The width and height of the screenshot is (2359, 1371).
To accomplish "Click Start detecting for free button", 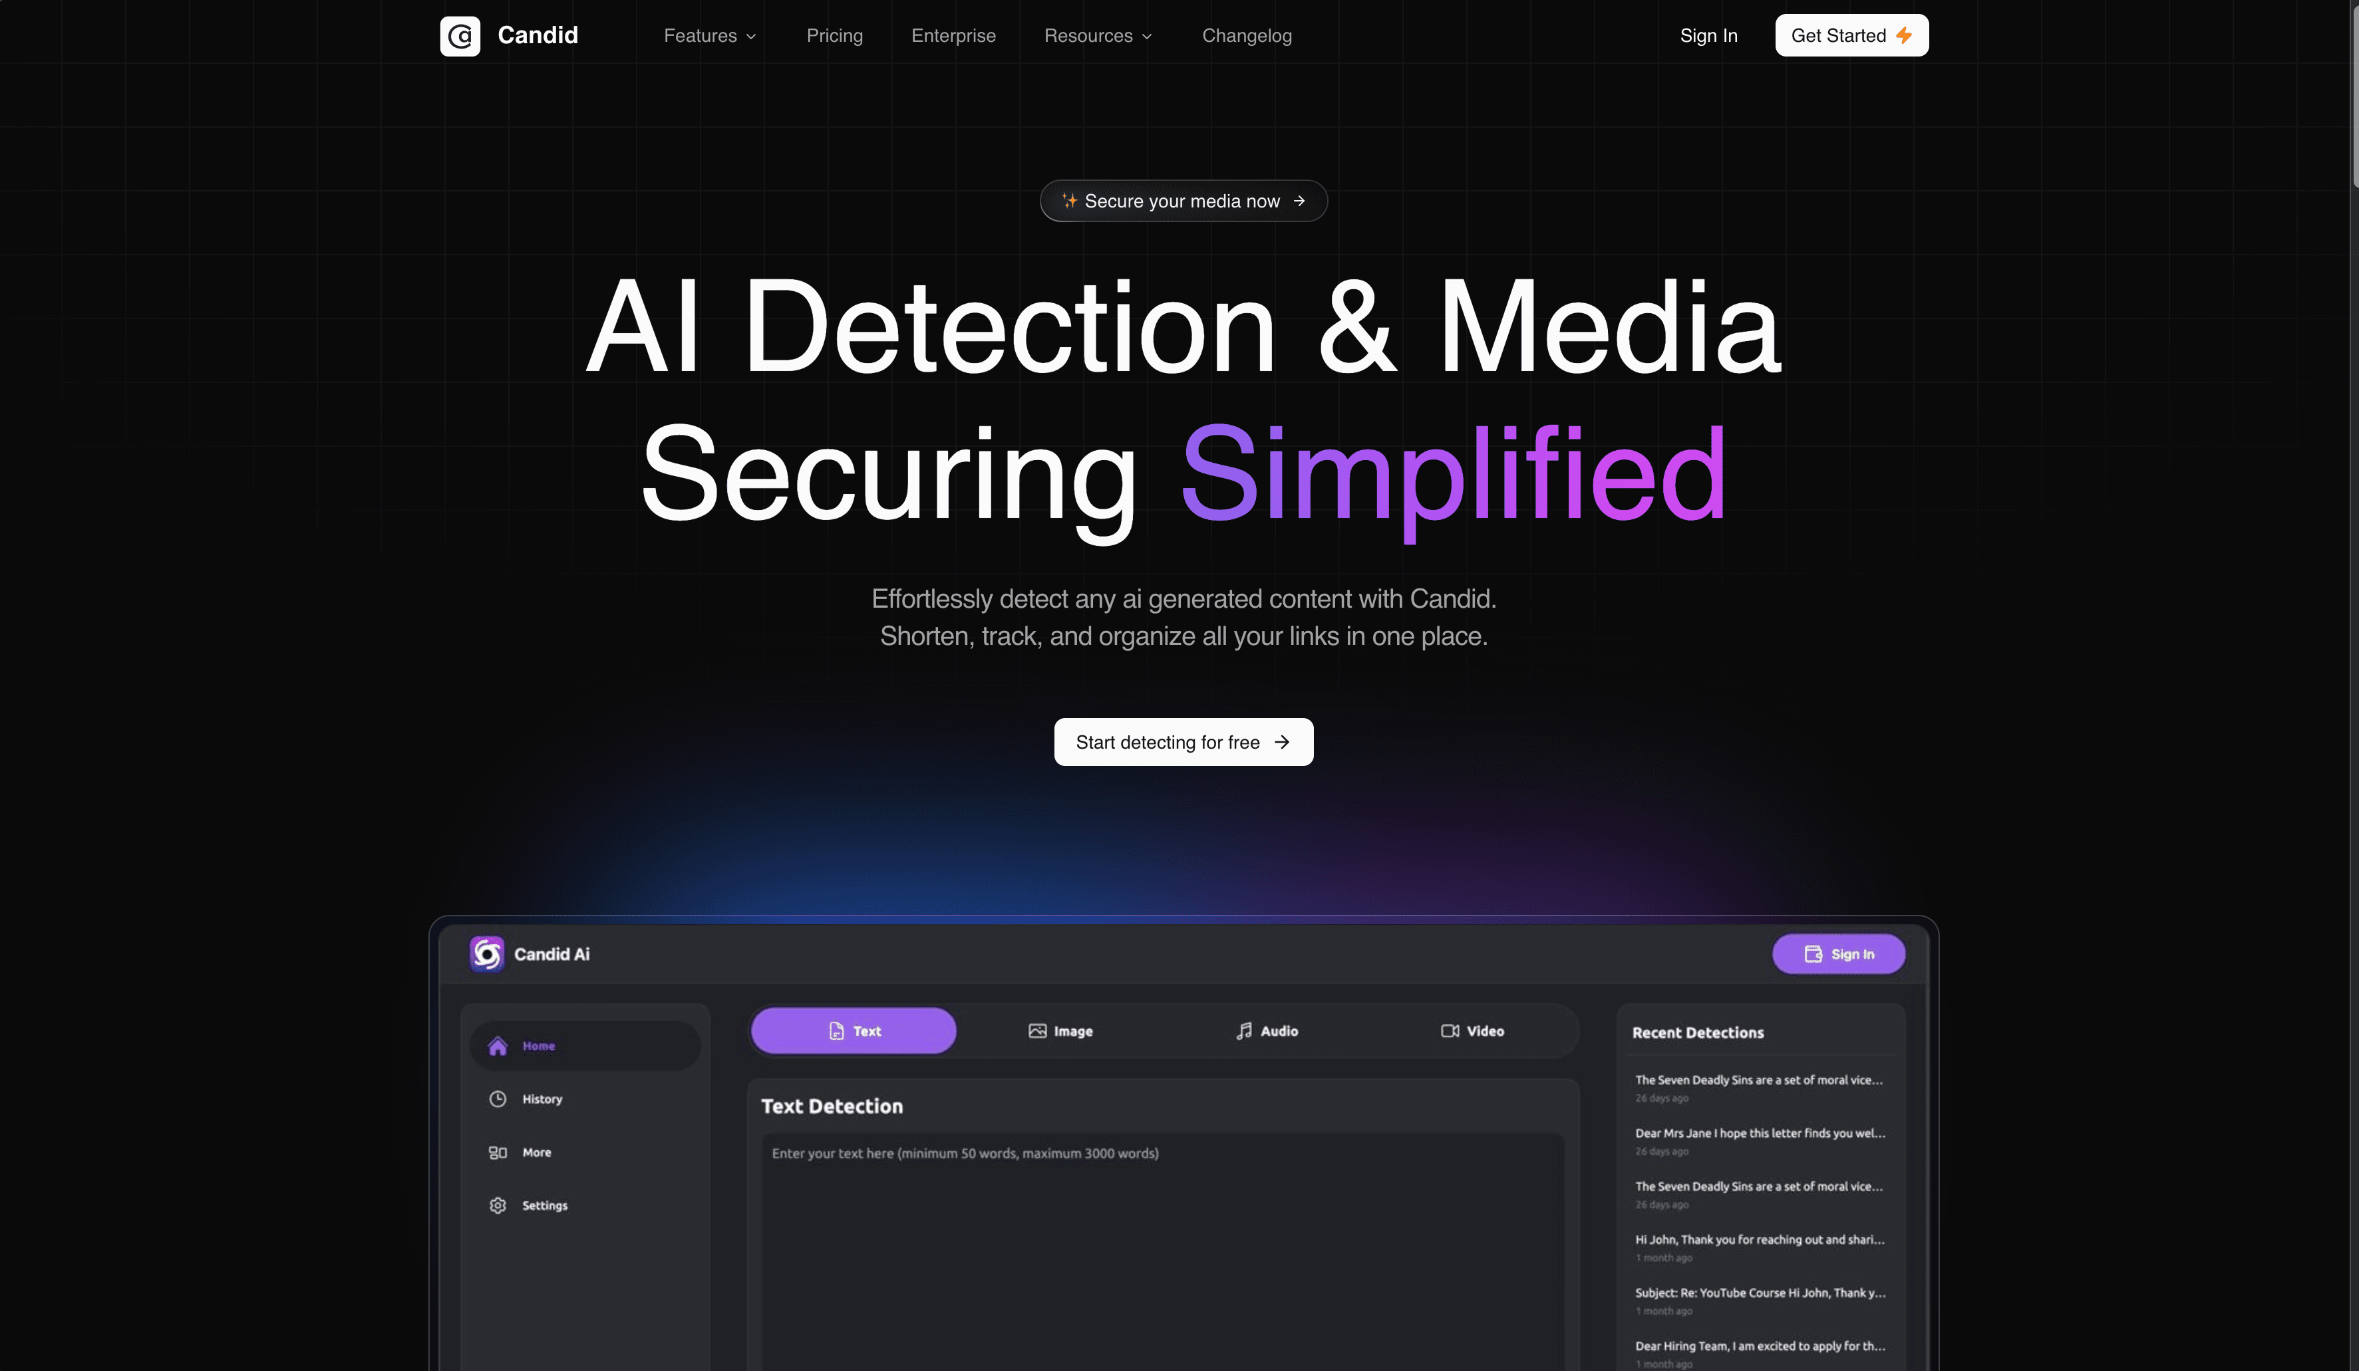I will click(1183, 741).
